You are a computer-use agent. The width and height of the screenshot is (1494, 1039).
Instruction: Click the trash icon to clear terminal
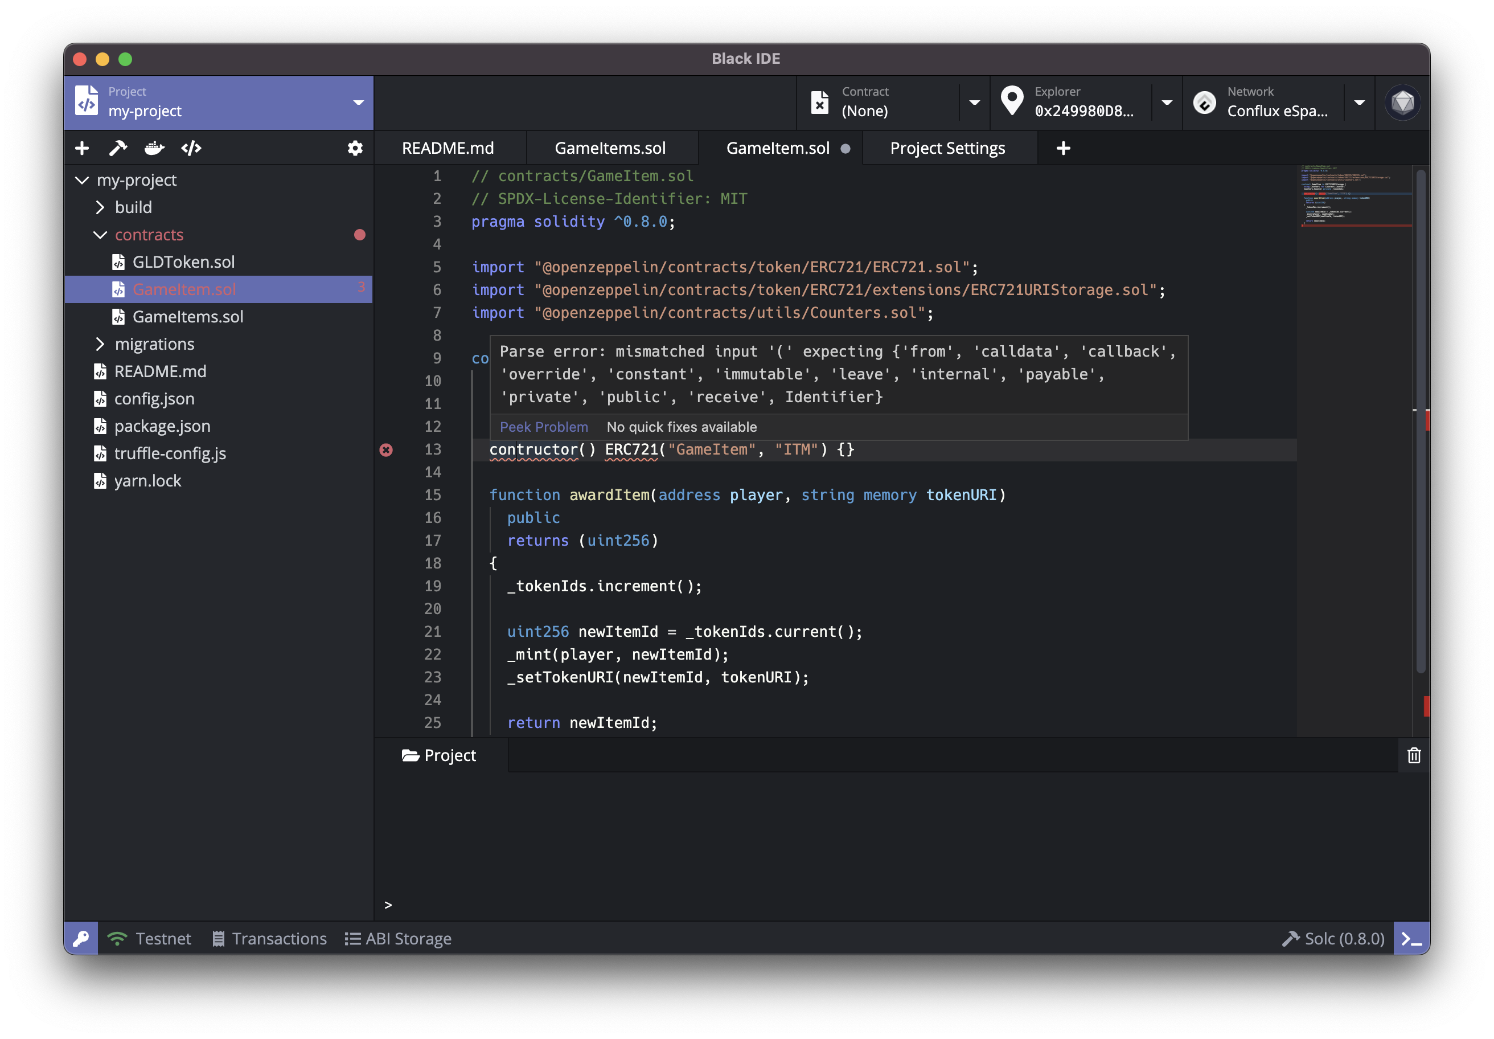pyautogui.click(x=1413, y=755)
